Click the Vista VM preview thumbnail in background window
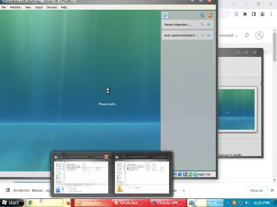277x207 pixels. (x=236, y=109)
